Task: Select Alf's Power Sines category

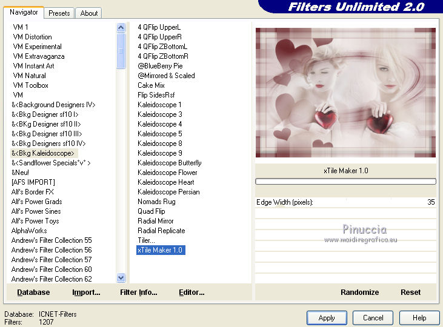Action: coord(36,211)
